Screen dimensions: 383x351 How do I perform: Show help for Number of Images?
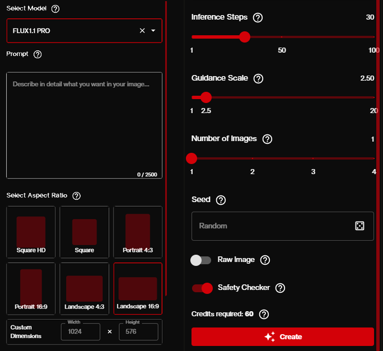pyautogui.click(x=267, y=139)
